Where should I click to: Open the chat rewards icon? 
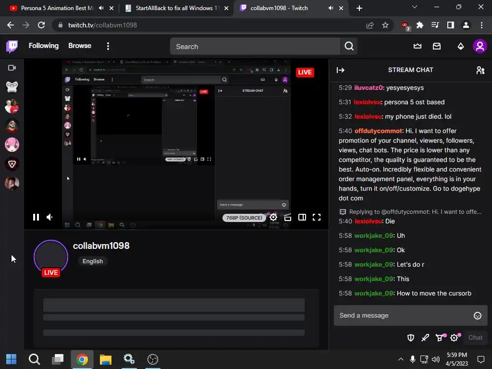[440, 337]
